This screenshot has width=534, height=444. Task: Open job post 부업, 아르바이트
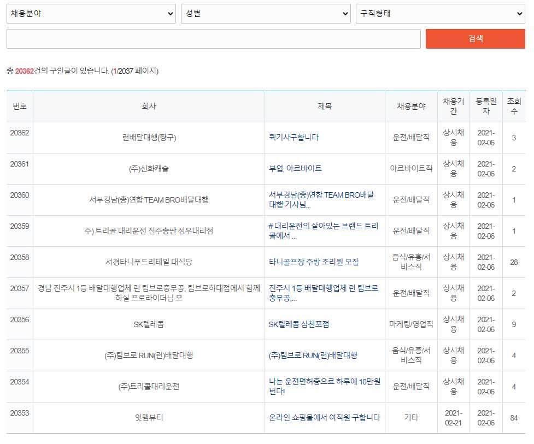tap(295, 168)
